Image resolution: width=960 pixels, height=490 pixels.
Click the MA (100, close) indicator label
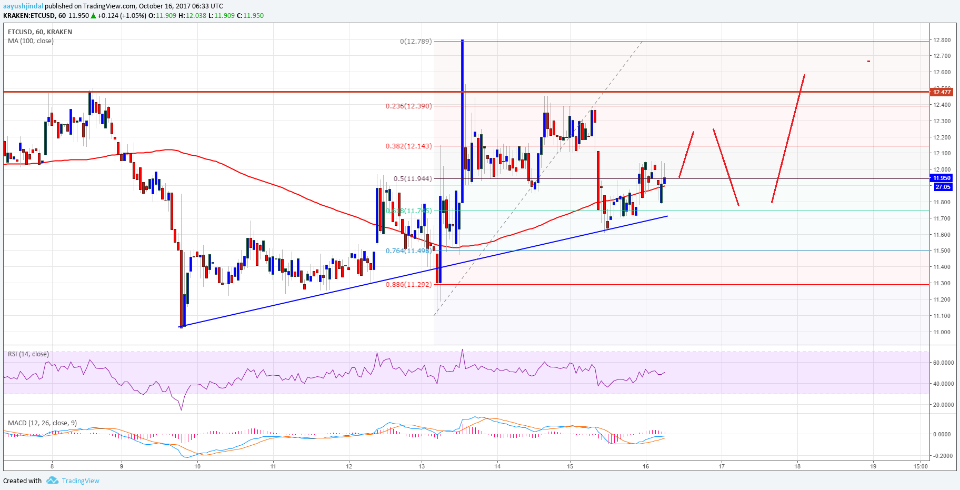point(31,41)
